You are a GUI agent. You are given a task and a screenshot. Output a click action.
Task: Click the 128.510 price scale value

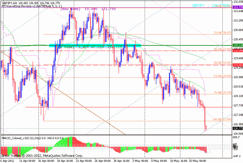(238, 86)
